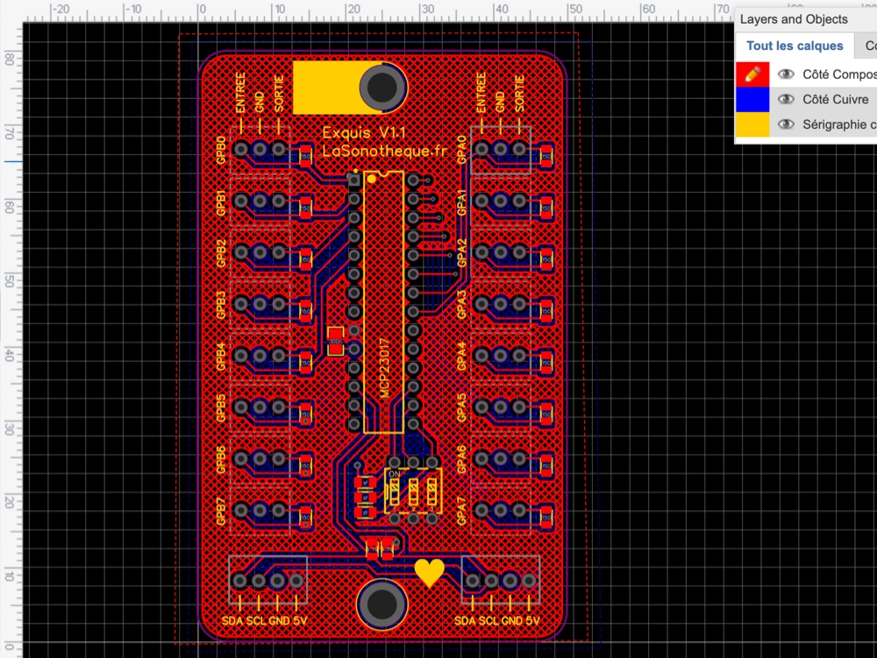Toggle visibility of Sérigraphie layer

click(x=786, y=124)
